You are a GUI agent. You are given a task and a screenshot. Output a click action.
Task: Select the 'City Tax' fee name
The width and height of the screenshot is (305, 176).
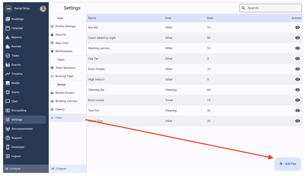(x=93, y=58)
